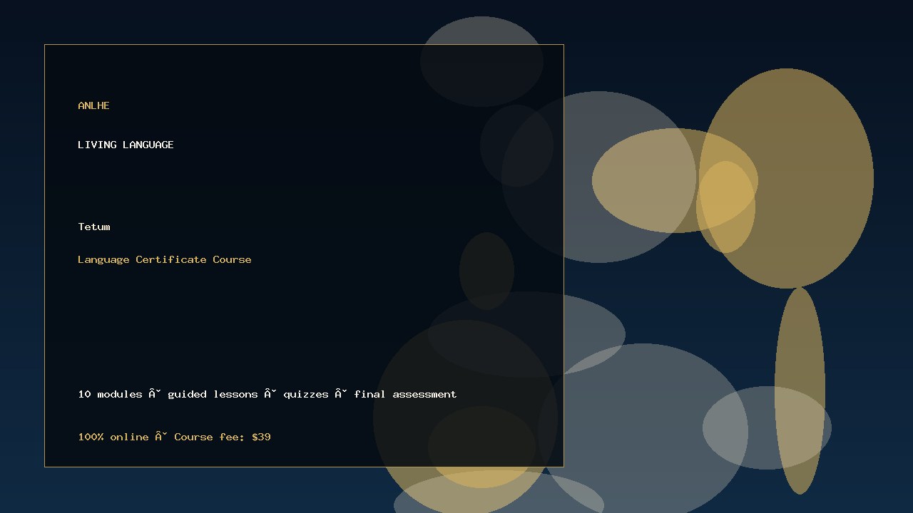Click the 100% online course fee line
The image size is (913, 513).
pyautogui.click(x=174, y=437)
